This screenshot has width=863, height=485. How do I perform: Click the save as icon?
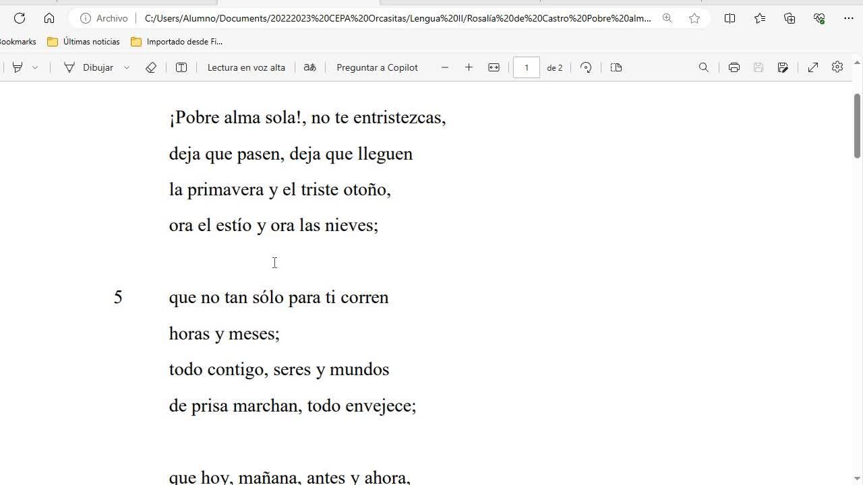click(783, 67)
